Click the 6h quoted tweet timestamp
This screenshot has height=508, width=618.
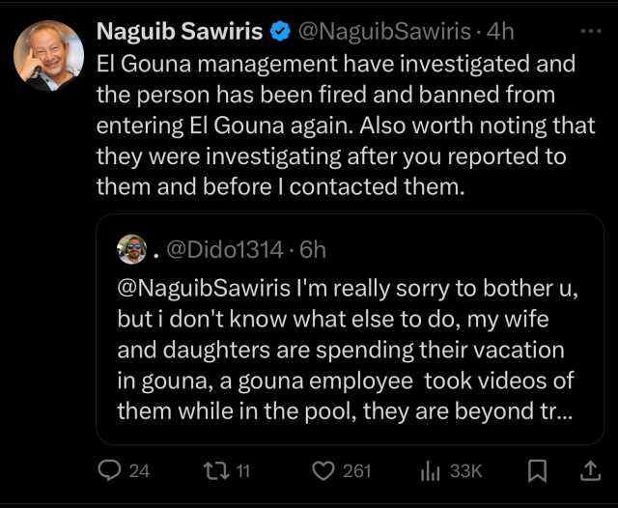[x=313, y=250]
